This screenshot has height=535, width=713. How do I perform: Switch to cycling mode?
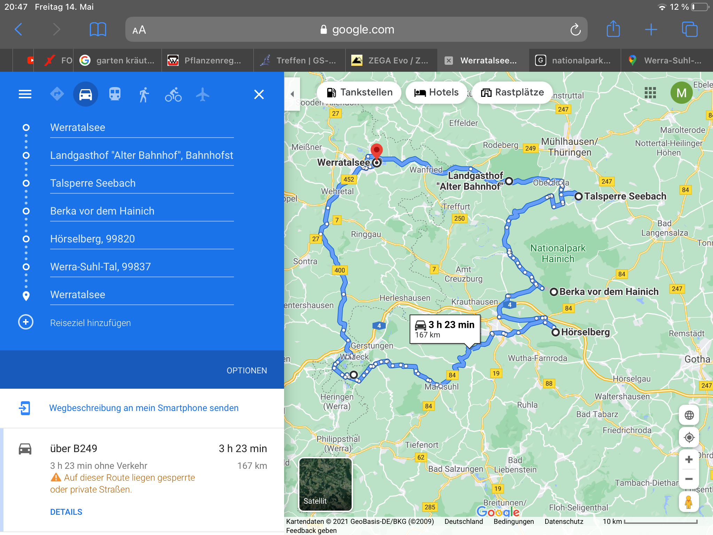[173, 94]
